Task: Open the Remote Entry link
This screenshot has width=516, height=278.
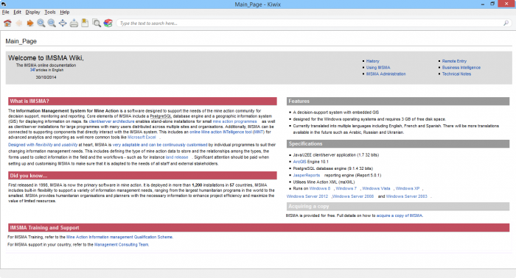Action: pos(454,61)
